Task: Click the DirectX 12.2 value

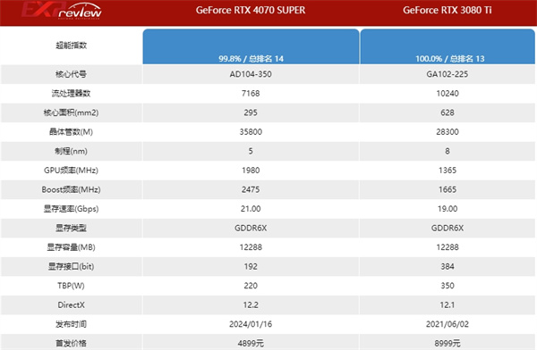Action: point(251,304)
